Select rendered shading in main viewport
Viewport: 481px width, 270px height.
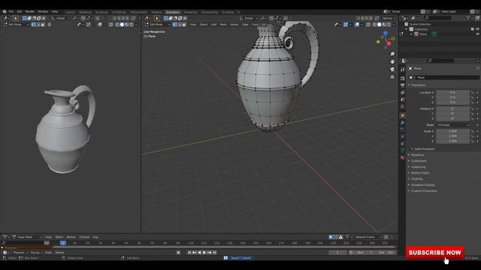[389, 25]
